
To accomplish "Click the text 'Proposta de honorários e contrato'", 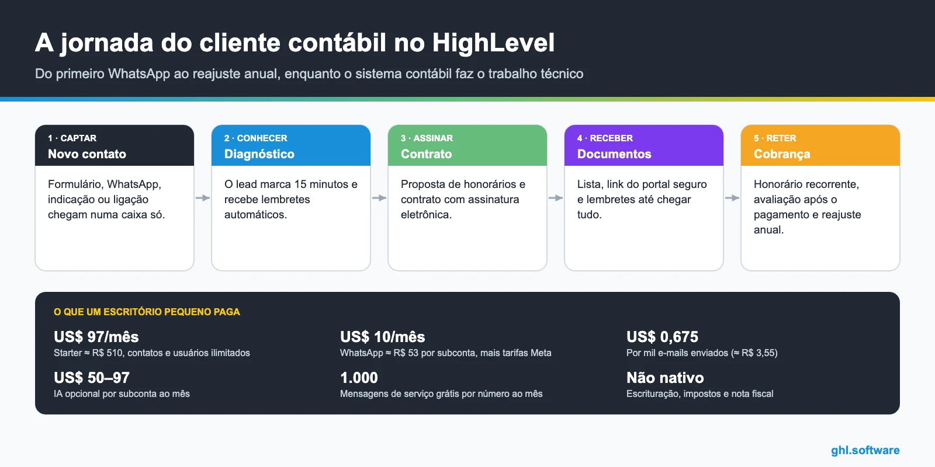I will click(463, 191).
